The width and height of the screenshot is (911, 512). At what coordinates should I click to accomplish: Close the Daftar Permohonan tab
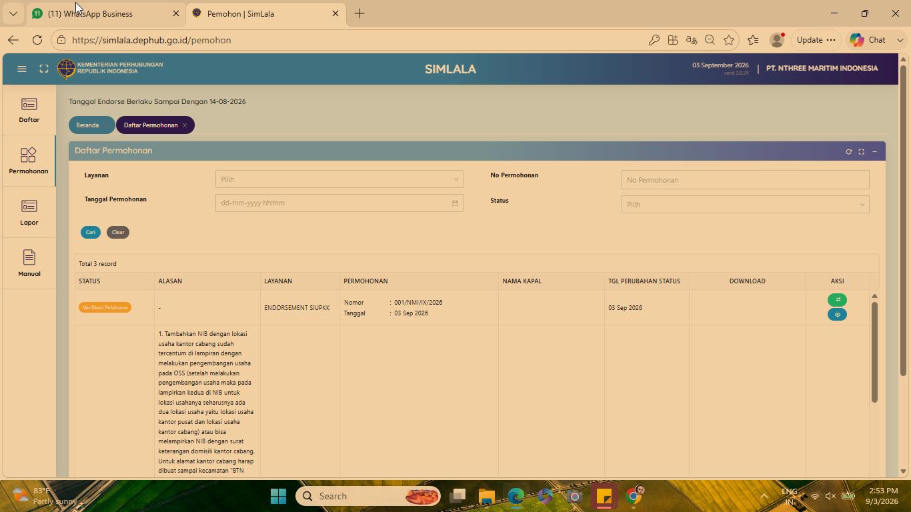pos(185,125)
